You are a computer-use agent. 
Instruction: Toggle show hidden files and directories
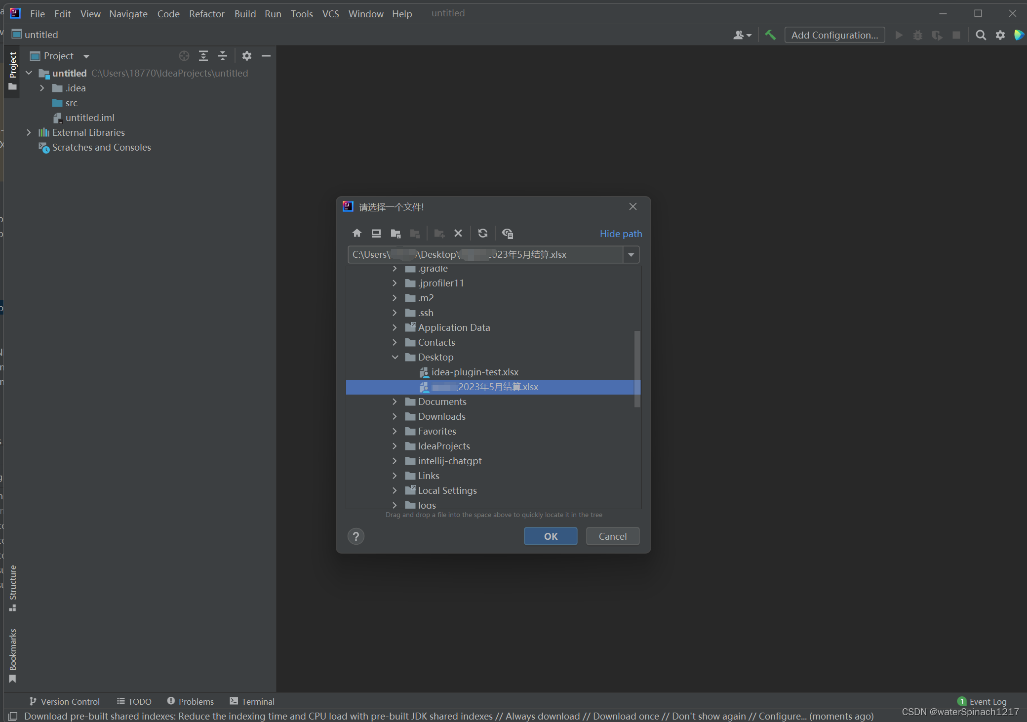(x=508, y=233)
